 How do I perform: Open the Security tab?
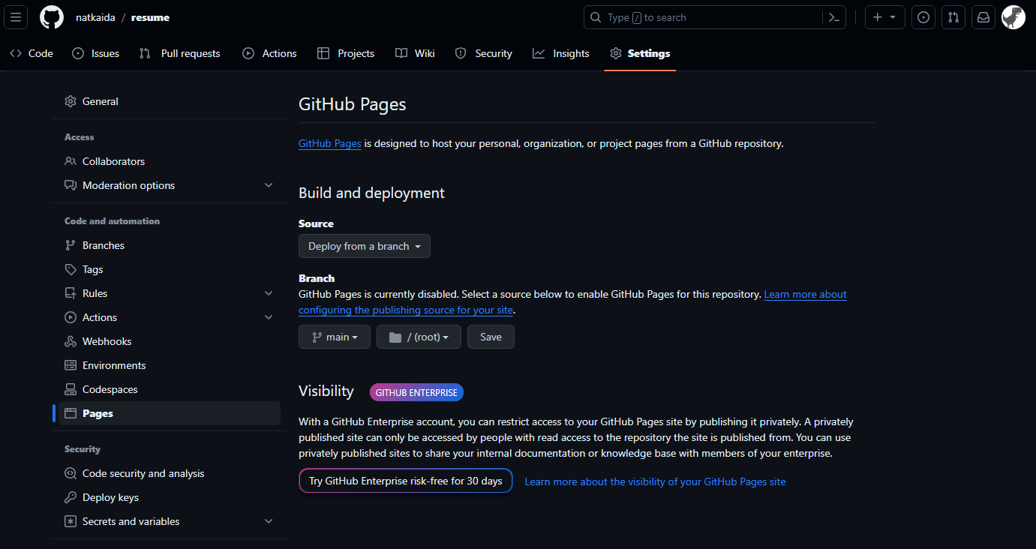point(484,53)
